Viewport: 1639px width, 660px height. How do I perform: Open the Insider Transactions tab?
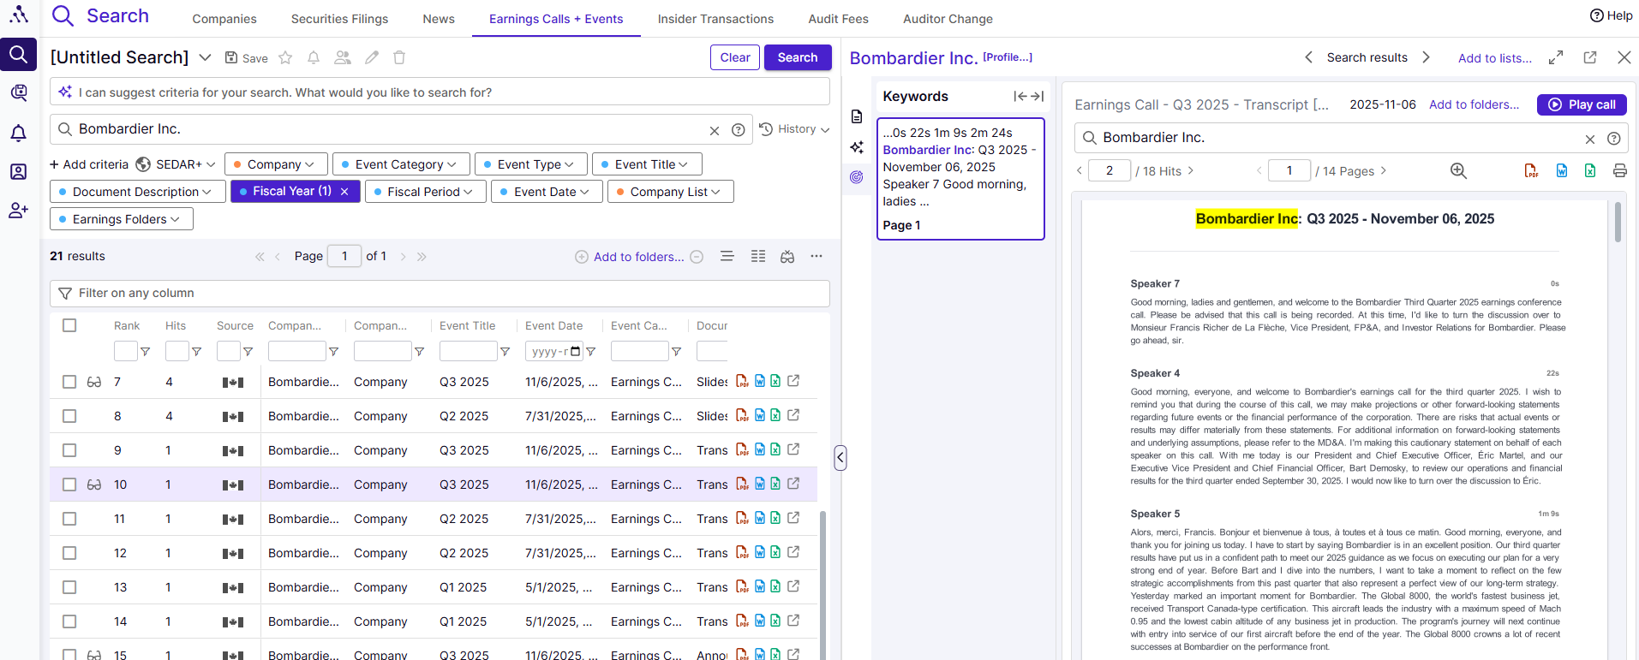(x=715, y=19)
